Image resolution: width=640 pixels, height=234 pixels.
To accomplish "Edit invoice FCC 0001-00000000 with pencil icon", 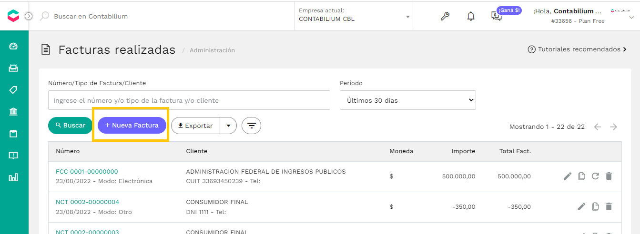I will [x=568, y=176].
